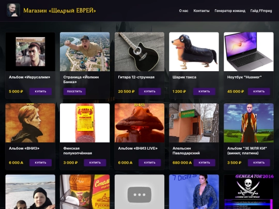This screenshot has width=279, height=209.
Task: Open the Apelsin storefront photo
Action: click(194, 123)
